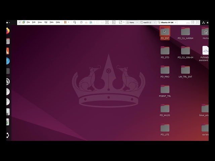
Task: Open the PD_PRO folder
Action: tap(165, 71)
